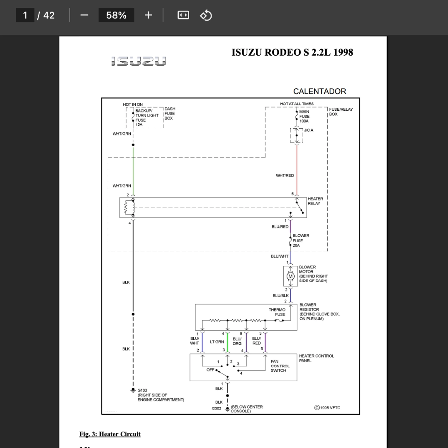The width and height of the screenshot is (448, 448).
Task: Click the 'G302' ground label
Action: (216, 409)
